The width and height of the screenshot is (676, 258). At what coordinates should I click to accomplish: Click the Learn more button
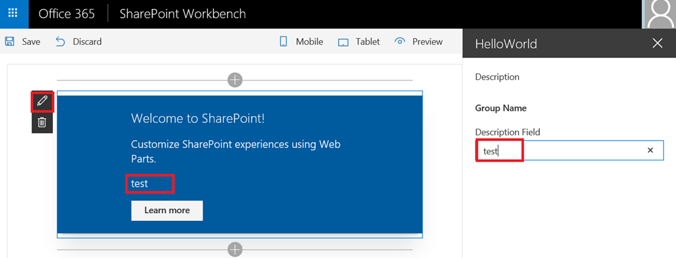167,210
